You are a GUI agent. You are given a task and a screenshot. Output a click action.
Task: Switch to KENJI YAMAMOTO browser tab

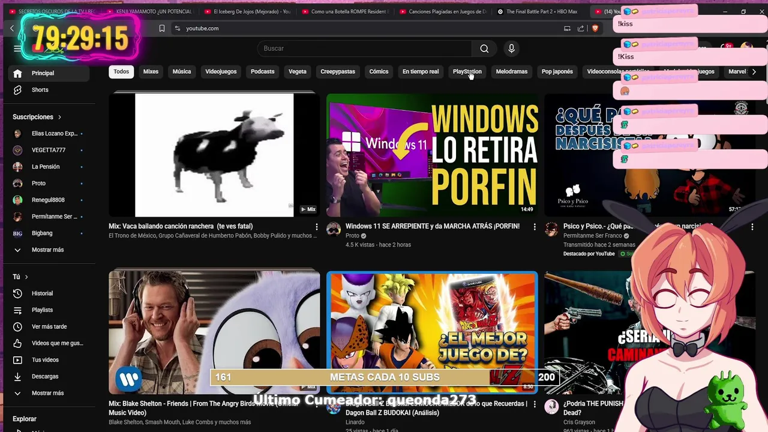149,11
